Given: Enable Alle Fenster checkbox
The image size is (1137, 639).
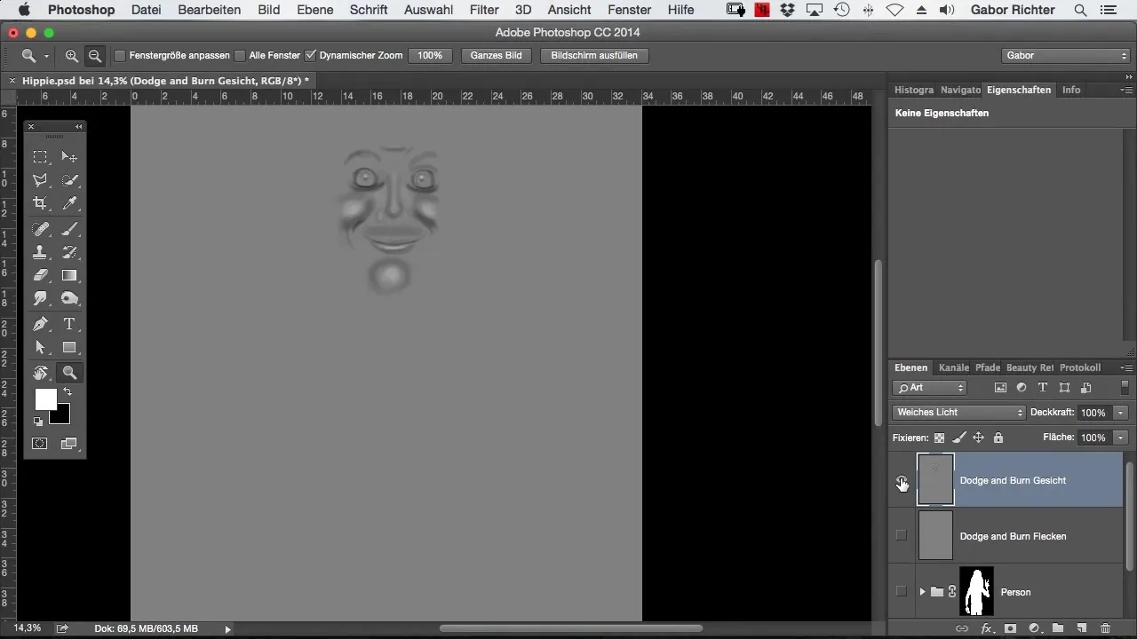Looking at the screenshot, I should (x=240, y=55).
